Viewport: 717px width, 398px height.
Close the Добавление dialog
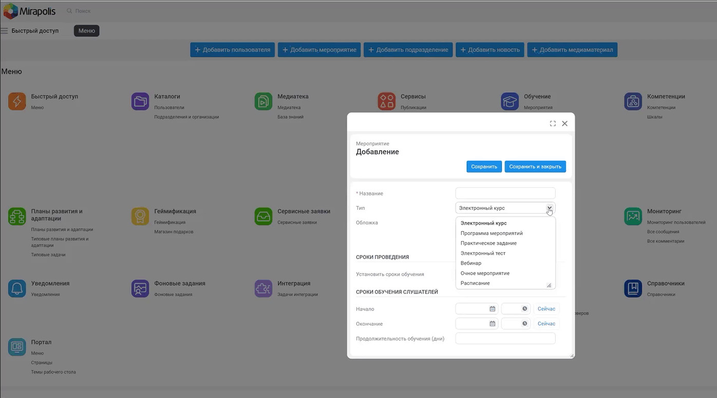click(564, 124)
